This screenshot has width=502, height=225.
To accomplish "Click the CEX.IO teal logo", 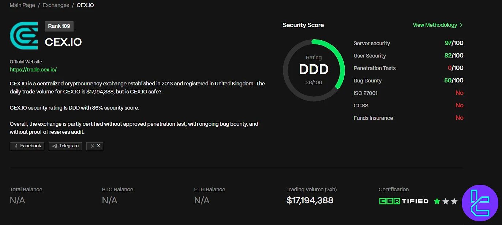I will pyautogui.click(x=24, y=36).
